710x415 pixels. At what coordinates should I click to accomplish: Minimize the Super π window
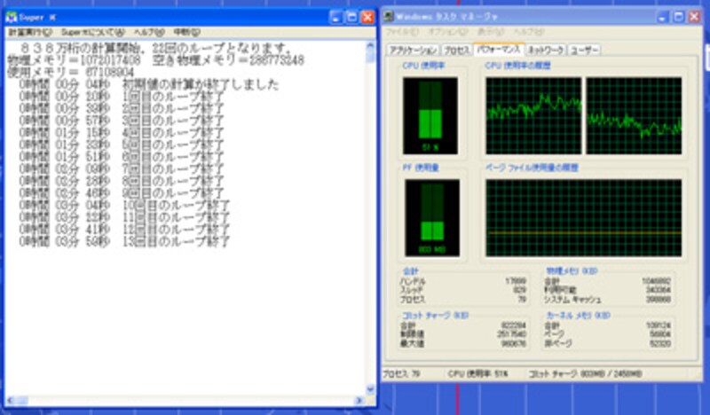(335, 17)
